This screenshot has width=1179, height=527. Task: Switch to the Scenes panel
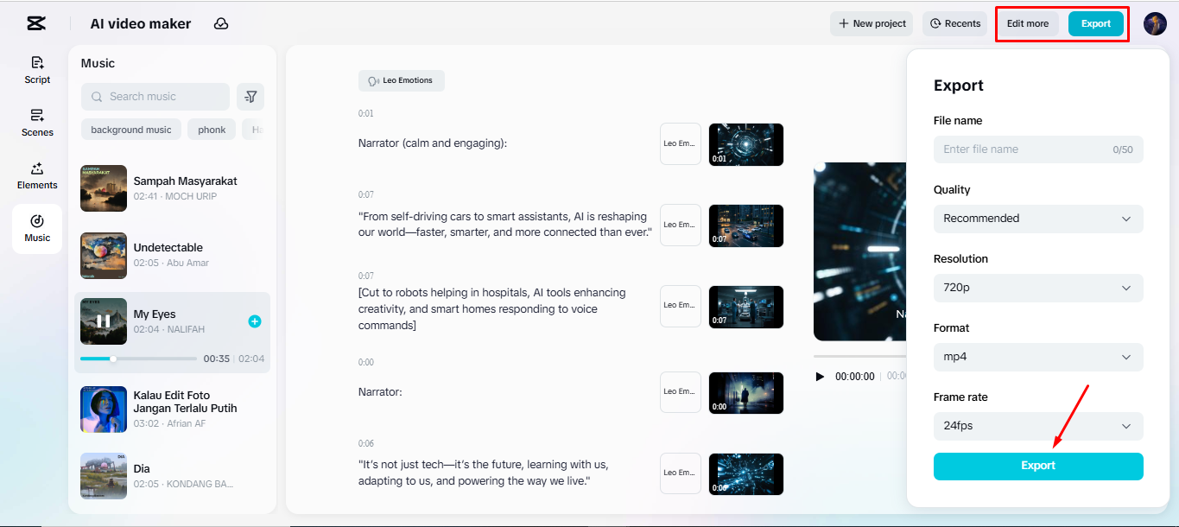[37, 123]
